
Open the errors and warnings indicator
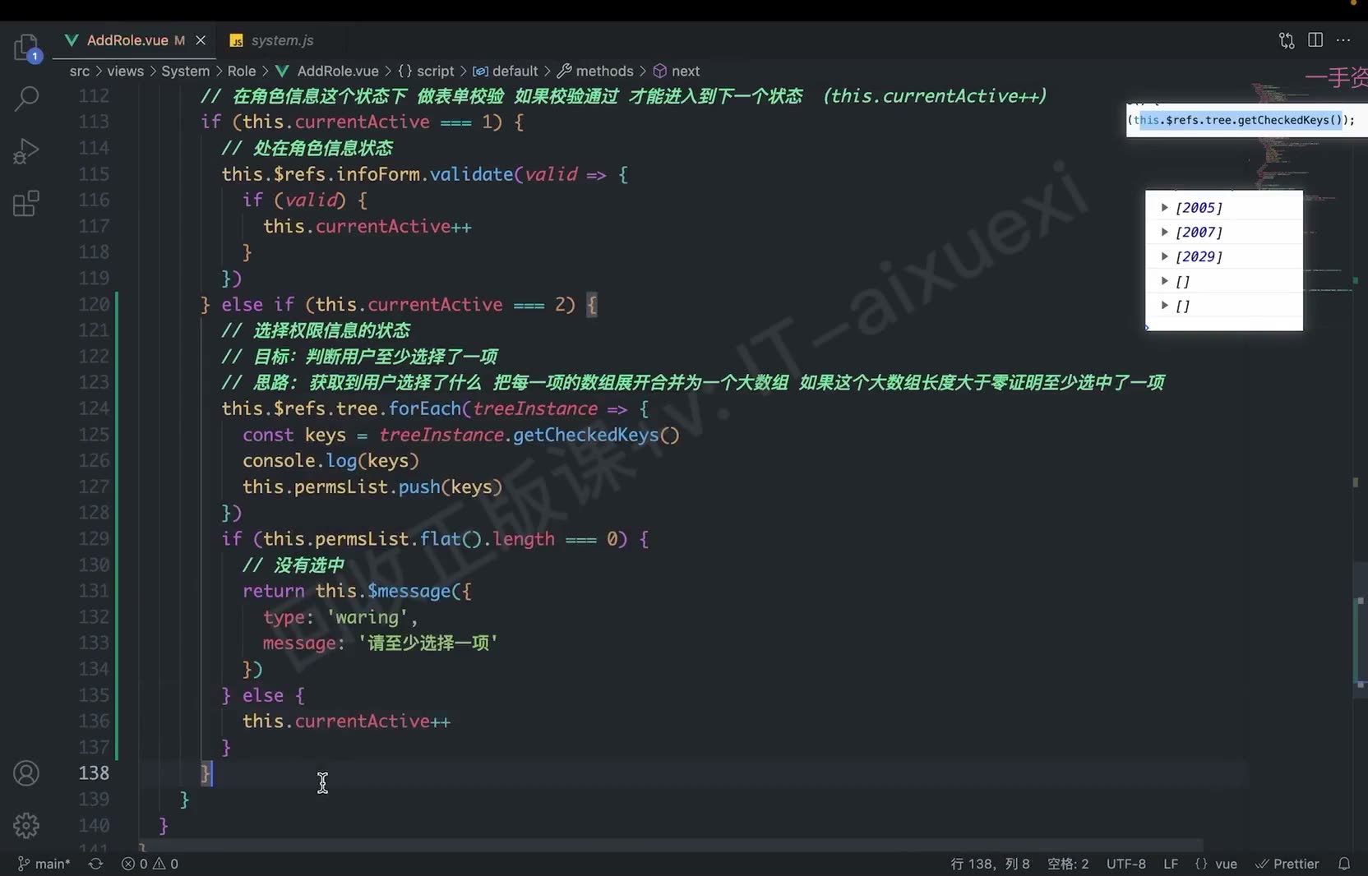coord(150,864)
